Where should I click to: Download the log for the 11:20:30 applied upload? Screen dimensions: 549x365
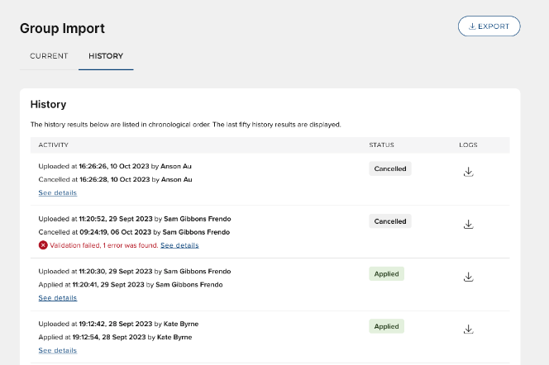(468, 277)
